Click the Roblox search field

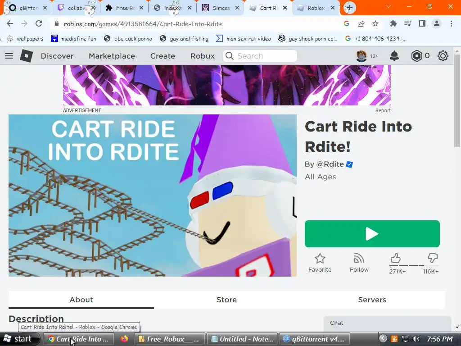tap(260, 56)
